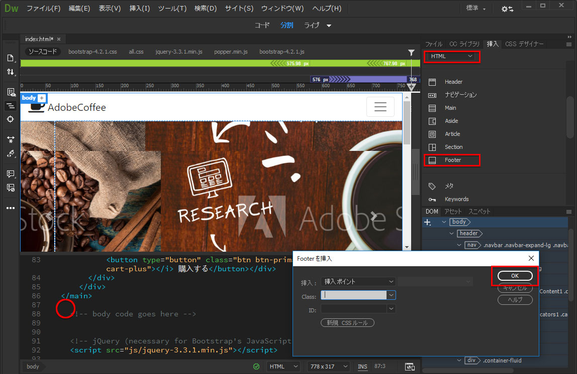Click the plus icon in DOM panel
This screenshot has width=577, height=374.
pyautogui.click(x=428, y=222)
